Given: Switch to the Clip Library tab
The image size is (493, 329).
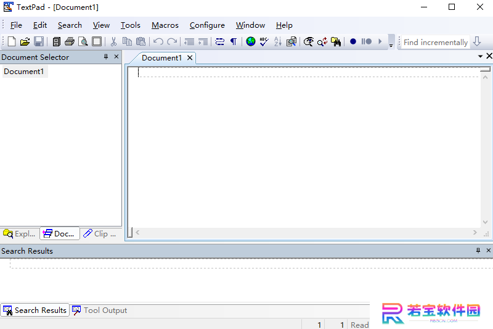Looking at the screenshot, I should coord(100,233).
